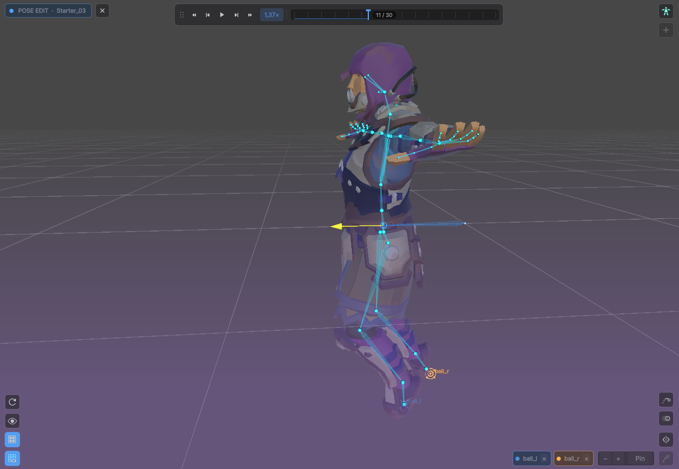Remove the ball_r pin

pos(587,459)
